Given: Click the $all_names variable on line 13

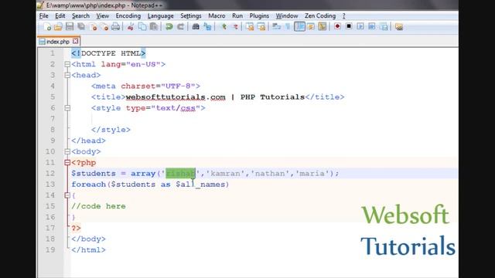Looking at the screenshot, I should (200, 185).
